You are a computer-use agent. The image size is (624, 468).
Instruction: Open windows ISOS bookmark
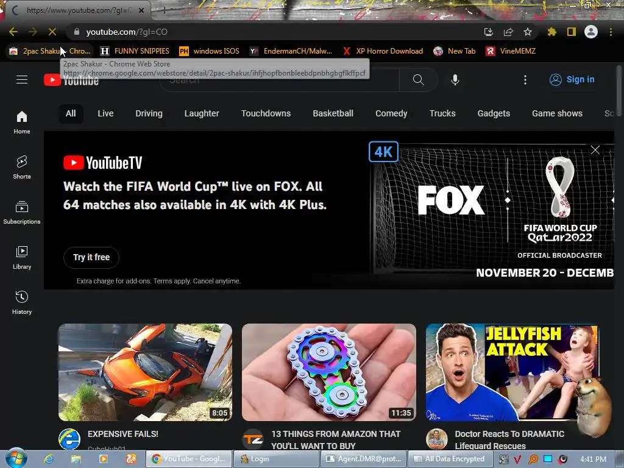point(210,51)
